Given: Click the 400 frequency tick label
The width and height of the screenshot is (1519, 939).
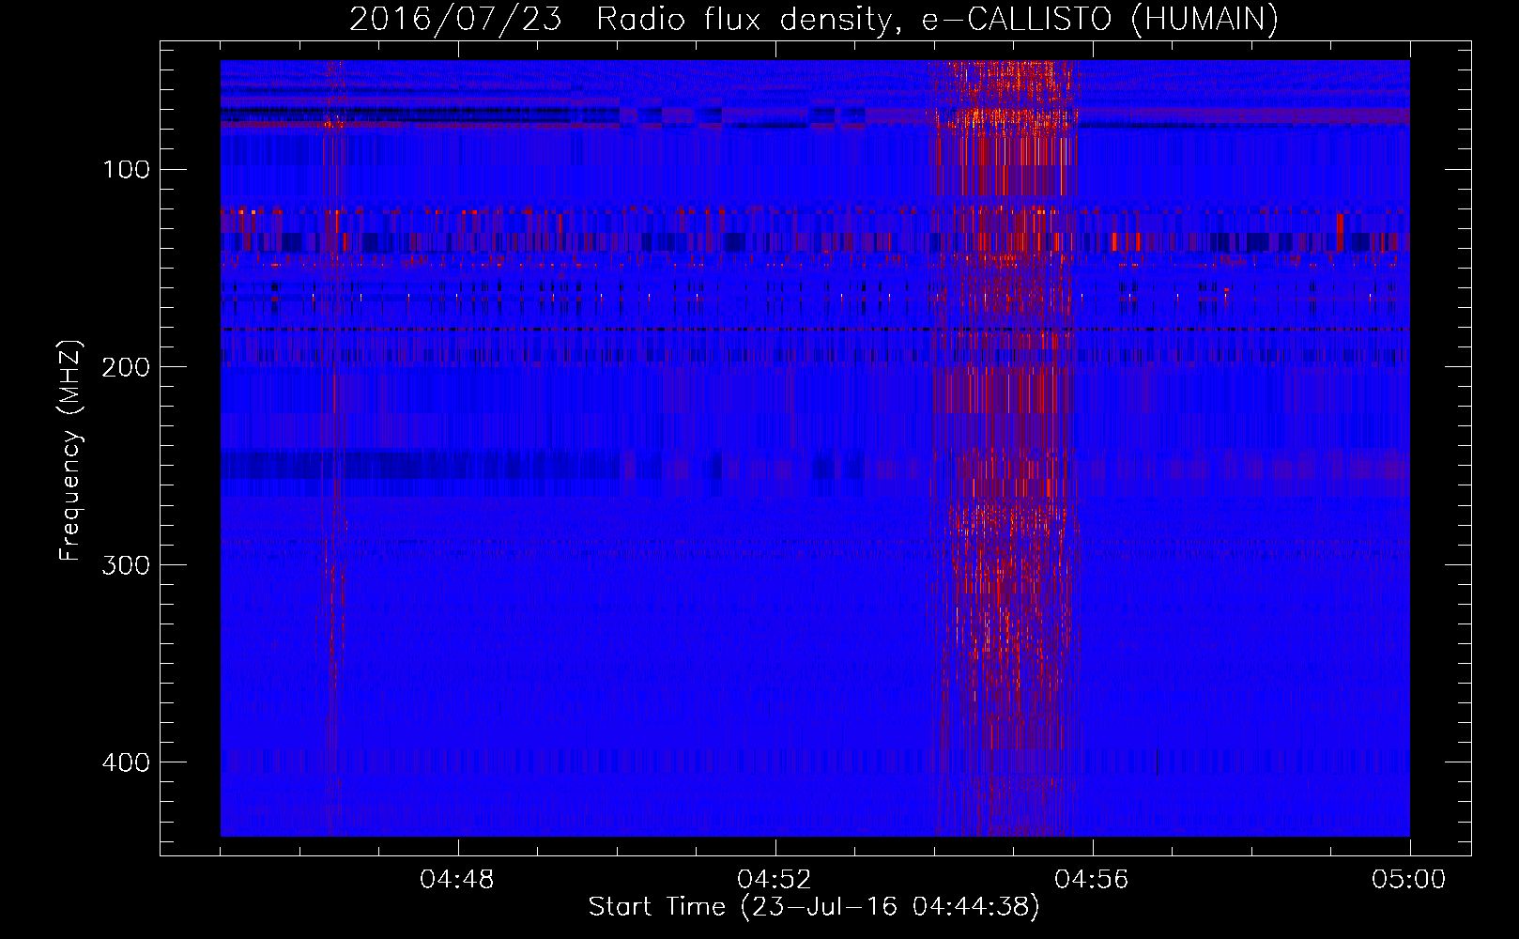Looking at the screenshot, I should click(x=126, y=762).
